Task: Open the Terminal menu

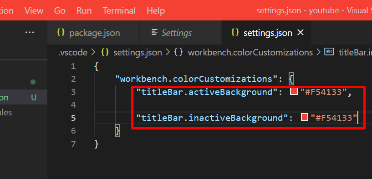Action: point(119,10)
